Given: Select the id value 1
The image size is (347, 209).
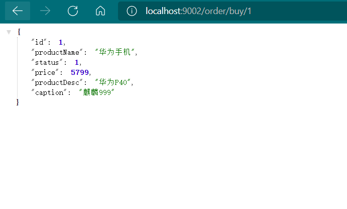Looking at the screenshot, I should pos(60,42).
